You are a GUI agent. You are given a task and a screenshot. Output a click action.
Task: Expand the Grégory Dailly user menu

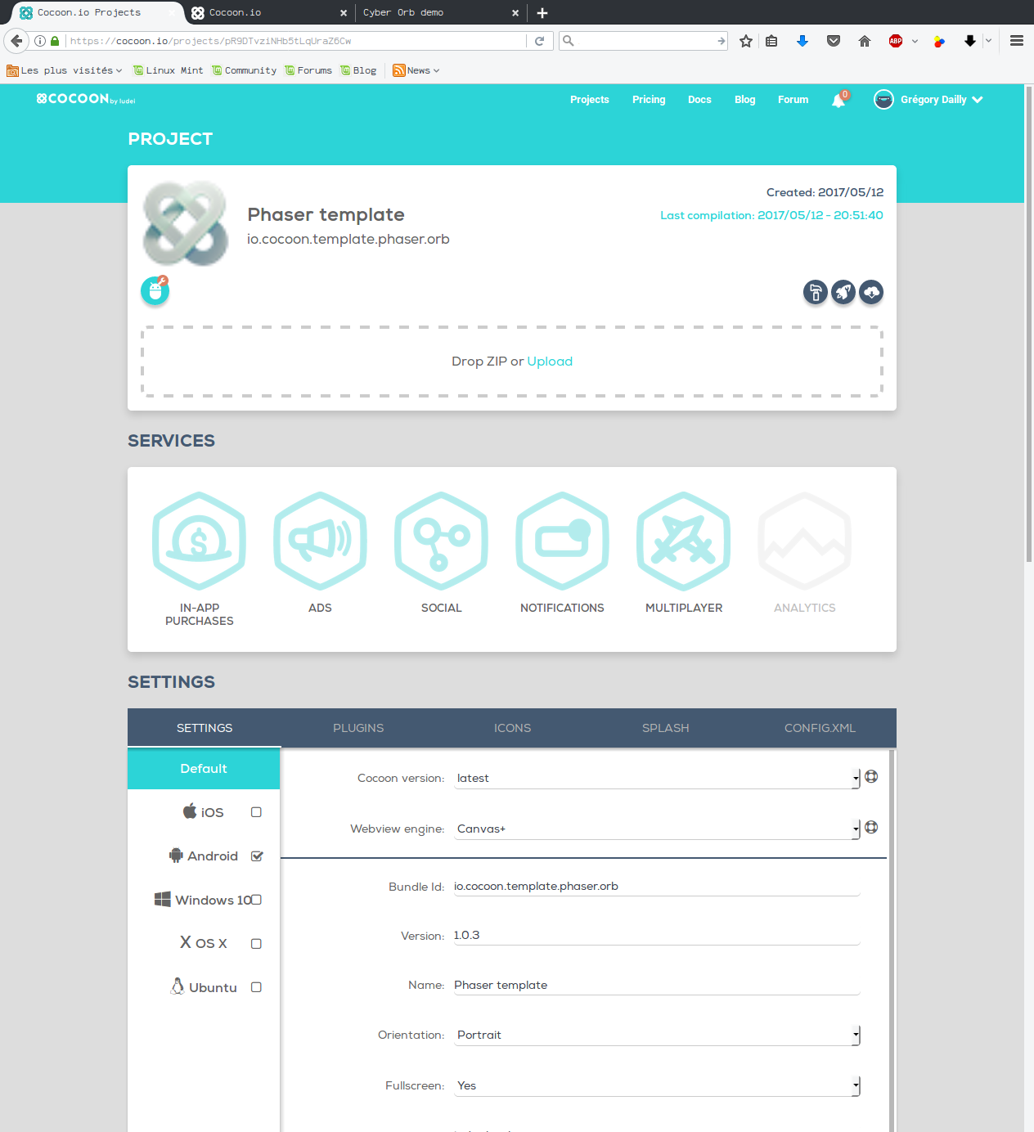pos(928,100)
